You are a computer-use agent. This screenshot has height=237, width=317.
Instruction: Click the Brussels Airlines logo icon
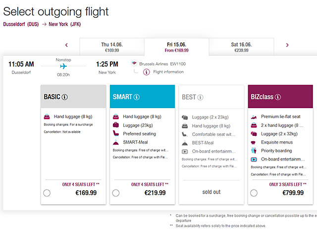click(134, 64)
